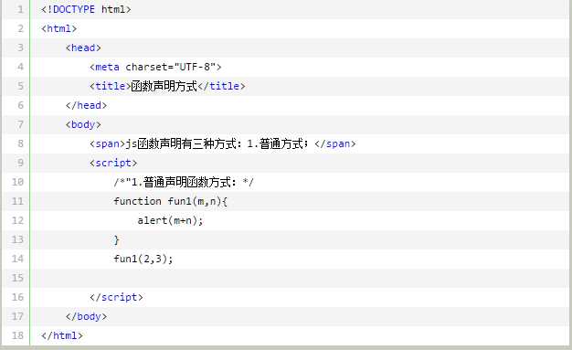
Task: Click the opening <html> tag on line 2
Action: point(59,28)
